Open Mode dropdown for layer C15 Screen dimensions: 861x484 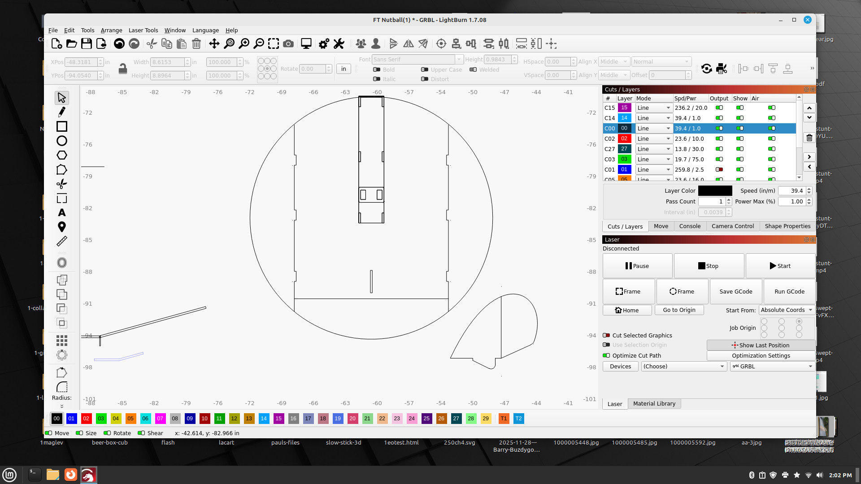point(654,108)
